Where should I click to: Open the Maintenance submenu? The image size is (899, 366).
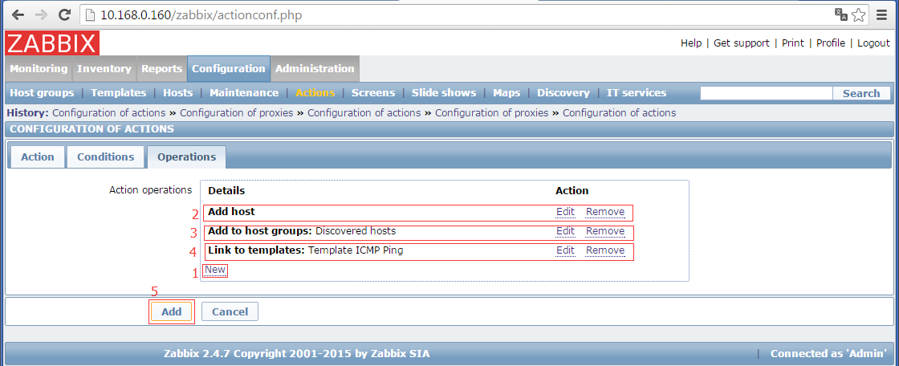click(x=244, y=93)
